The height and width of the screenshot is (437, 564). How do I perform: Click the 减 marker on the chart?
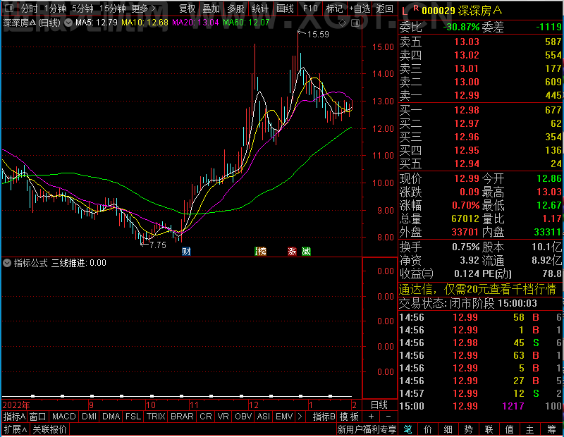pyautogui.click(x=306, y=251)
